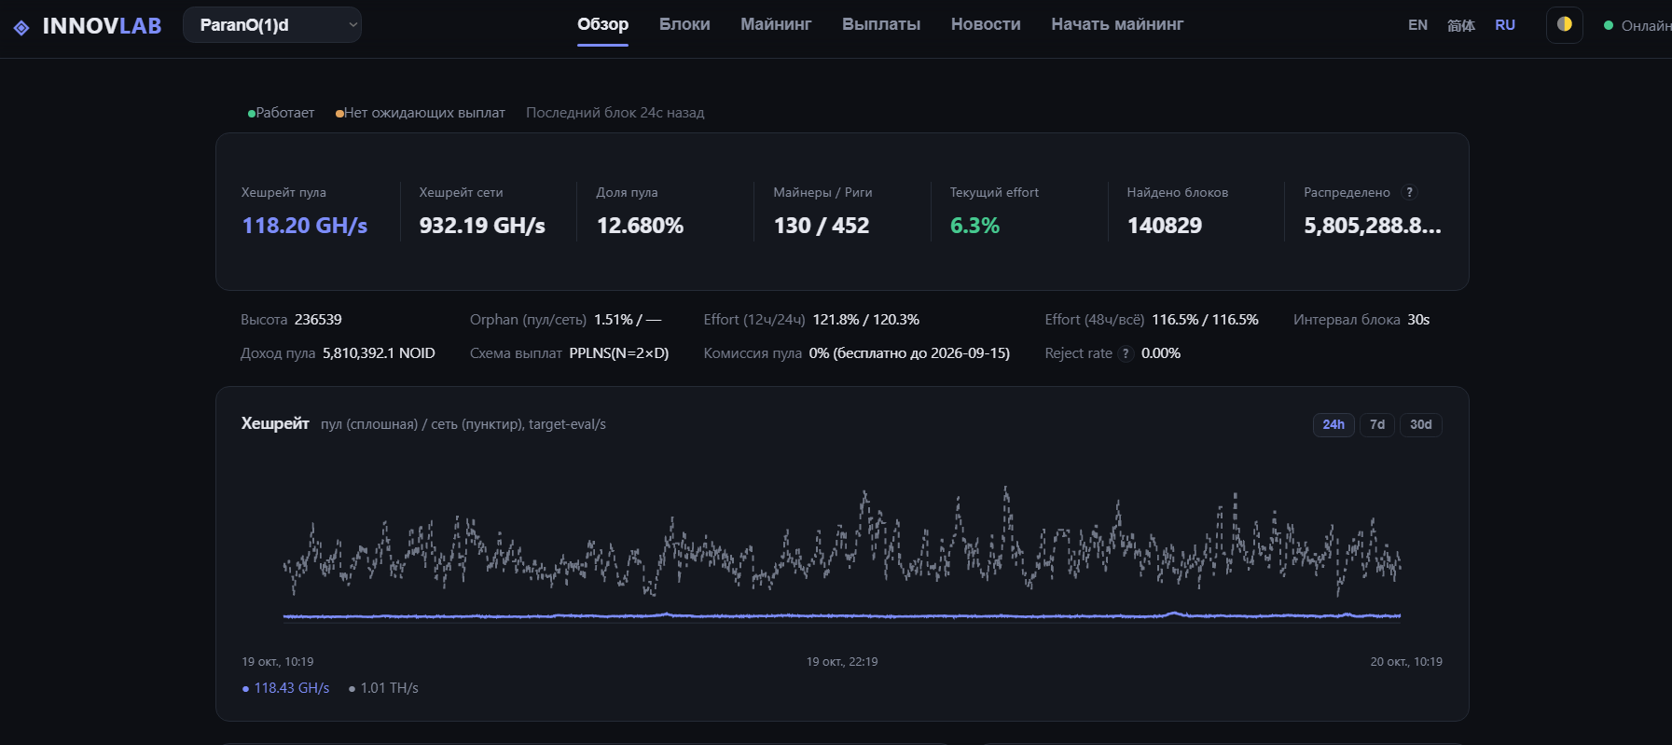
Task: Open the ParanO(1)d coin dropdown
Action: (x=272, y=25)
